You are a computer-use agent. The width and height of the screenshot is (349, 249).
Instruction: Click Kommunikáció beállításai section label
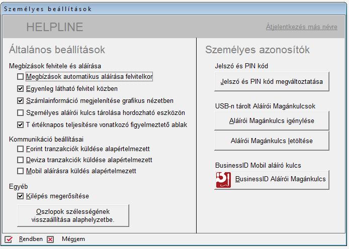pyautogui.click(x=46, y=139)
